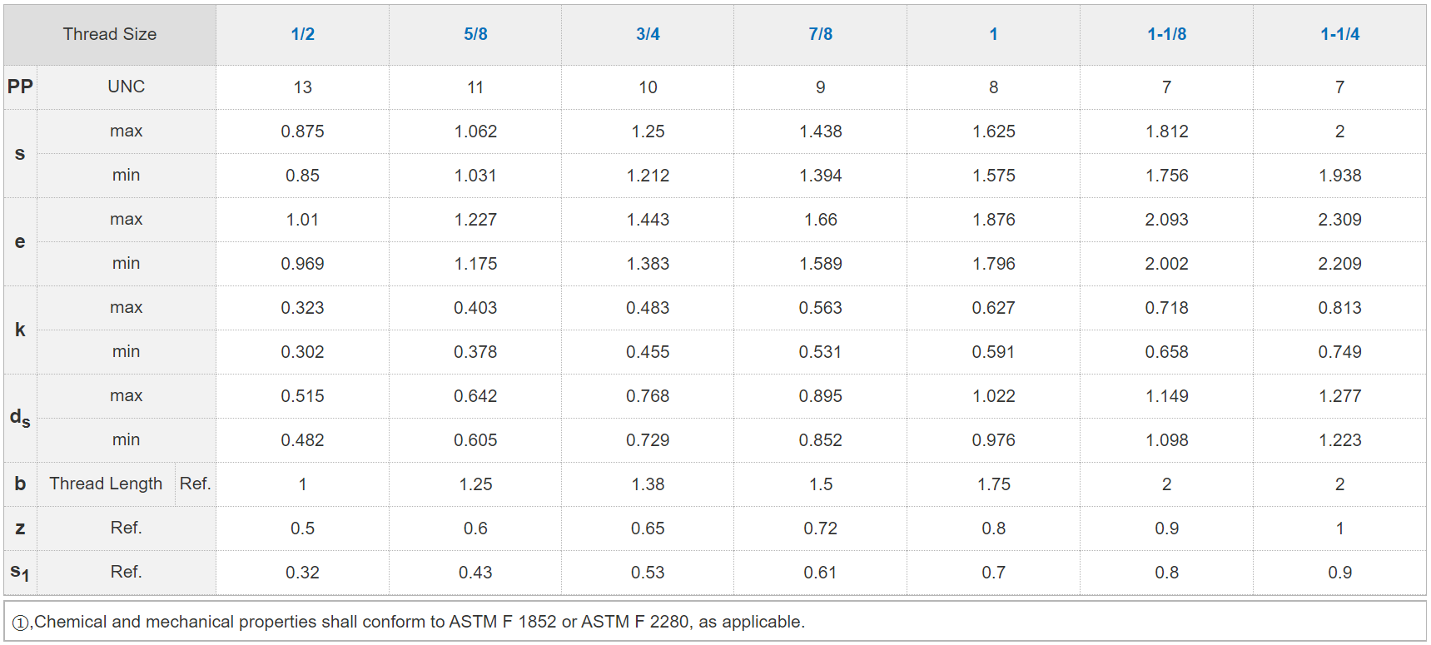Click the Thread Length label cell
Viewport: 1431px width, 645px height.
click(x=106, y=484)
